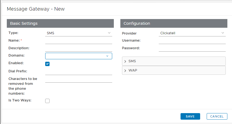Uncheck the Enabled checkbox
The width and height of the screenshot is (232, 124).
(47, 64)
